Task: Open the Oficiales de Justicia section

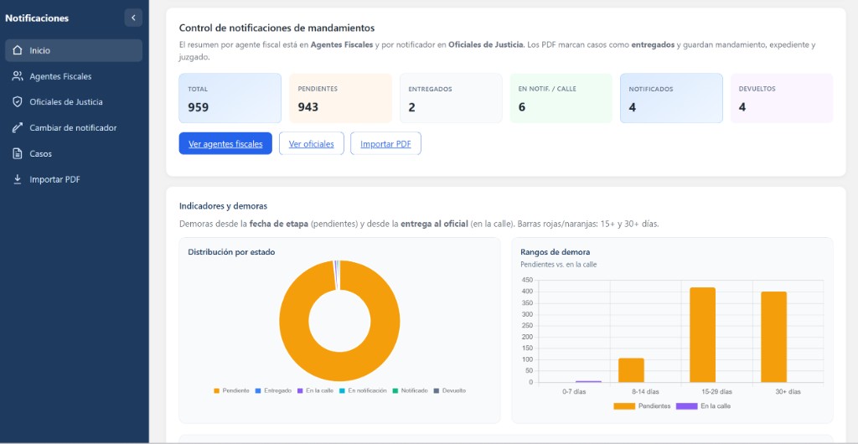Action: [74, 101]
